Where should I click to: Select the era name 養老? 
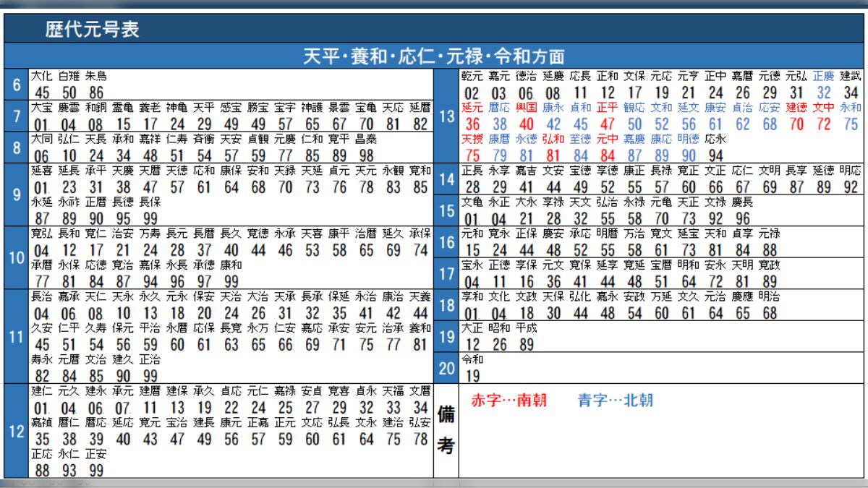coord(150,107)
